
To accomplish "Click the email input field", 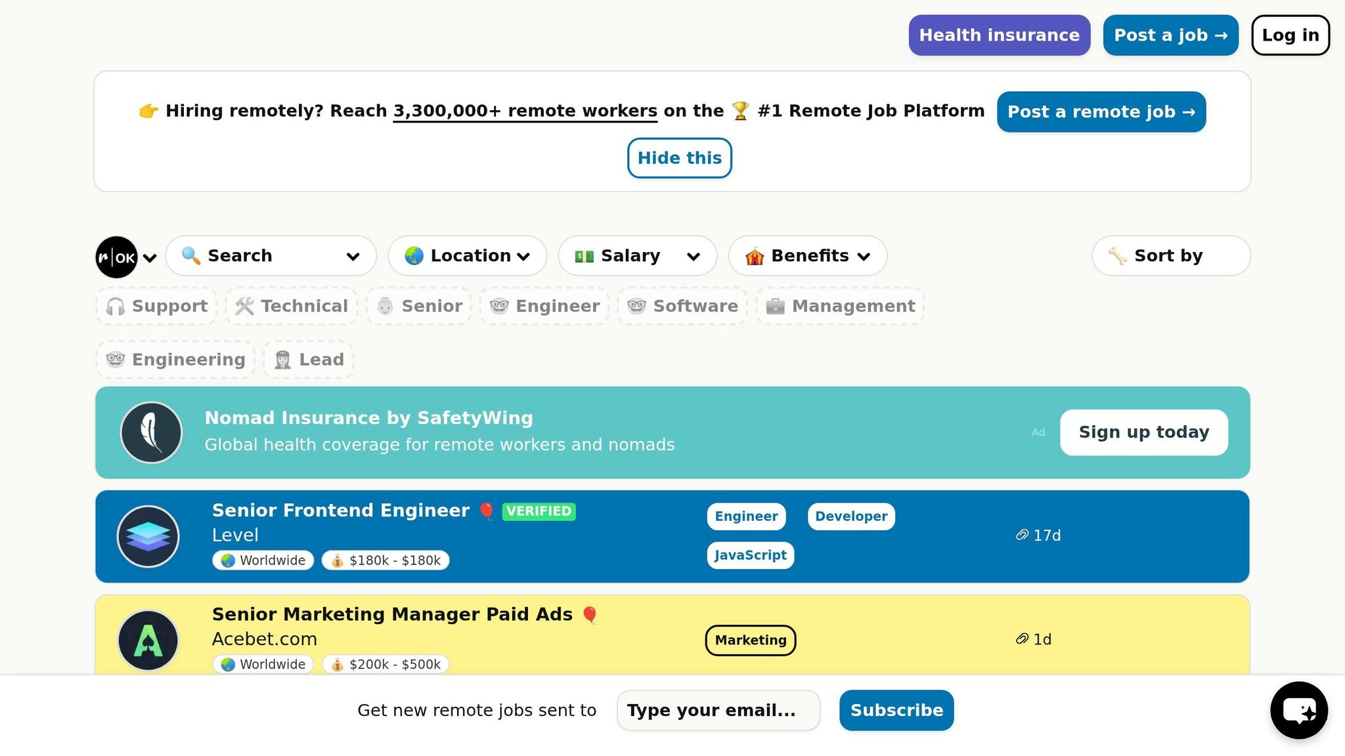I will 718,710.
